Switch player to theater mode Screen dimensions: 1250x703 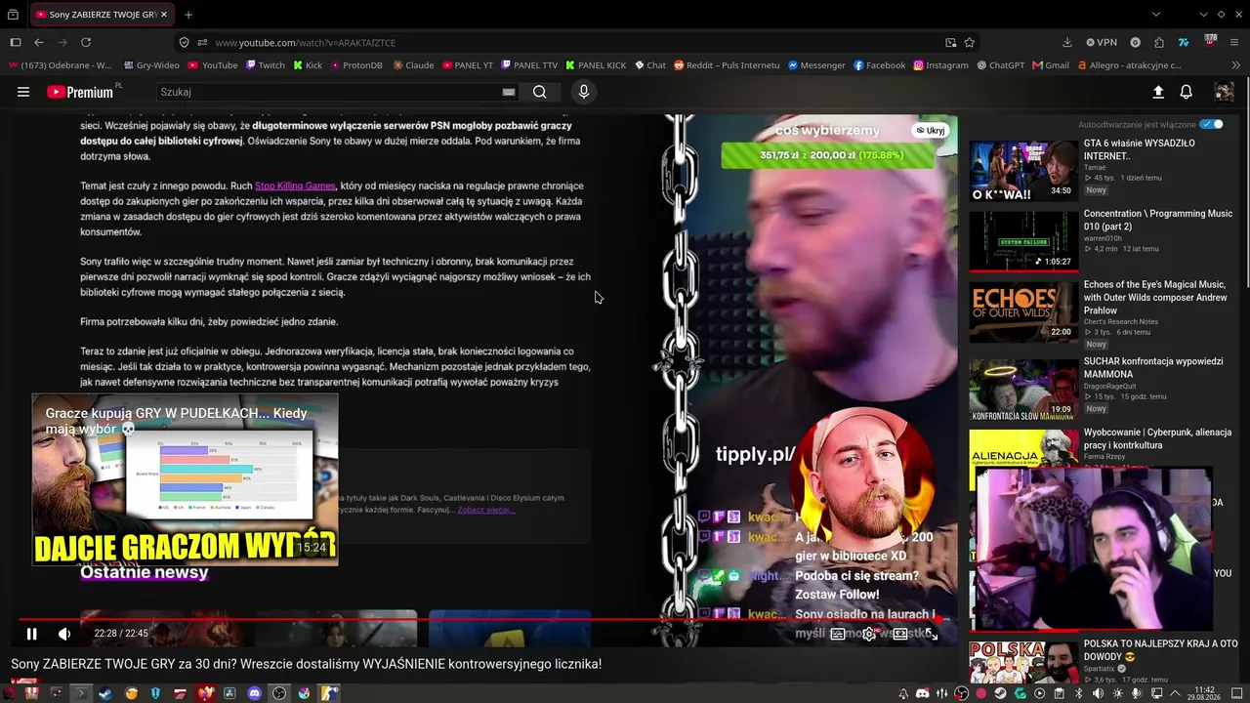[x=900, y=635]
